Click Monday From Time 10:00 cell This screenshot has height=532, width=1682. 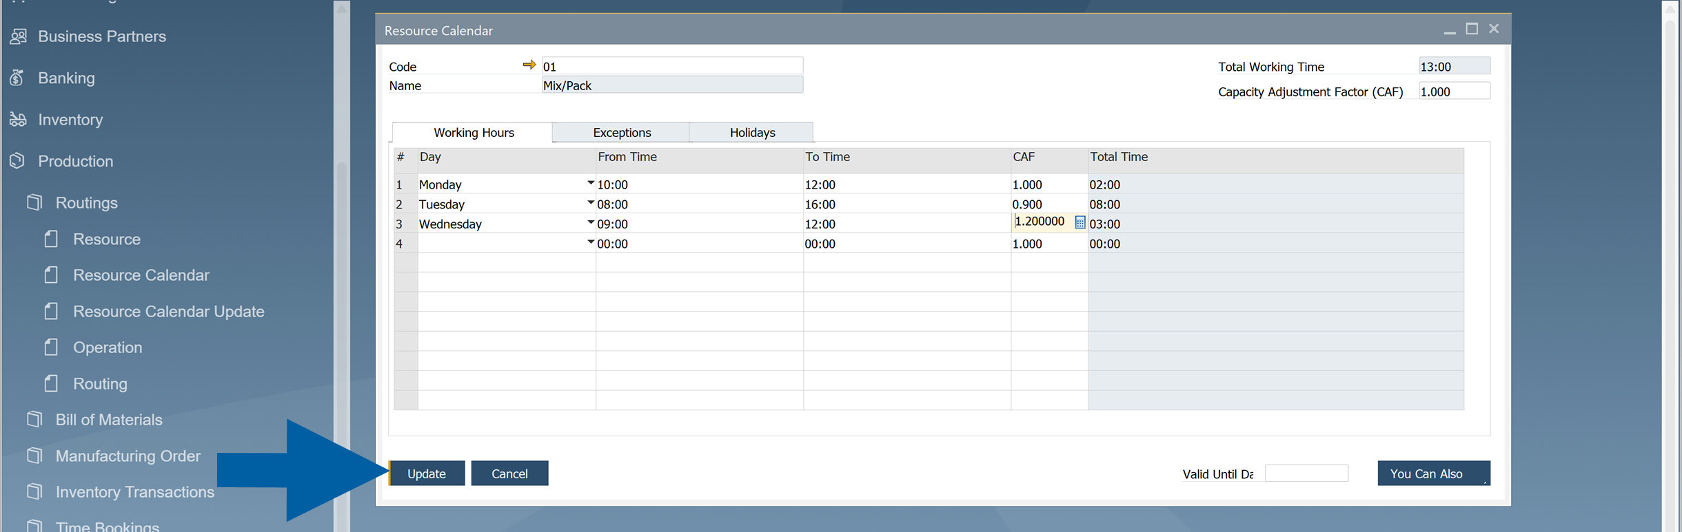coord(699,184)
